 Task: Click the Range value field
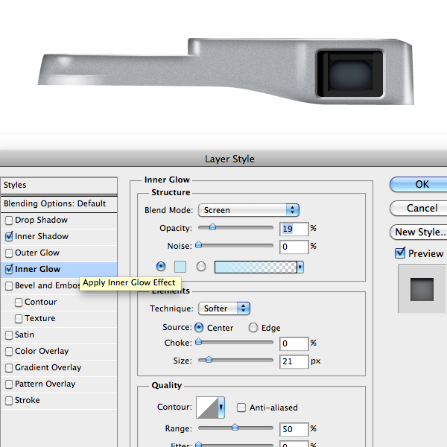pos(294,429)
